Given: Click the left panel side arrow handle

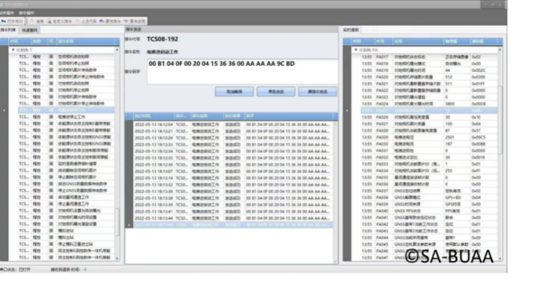Looking at the screenshot, I should (4, 110).
